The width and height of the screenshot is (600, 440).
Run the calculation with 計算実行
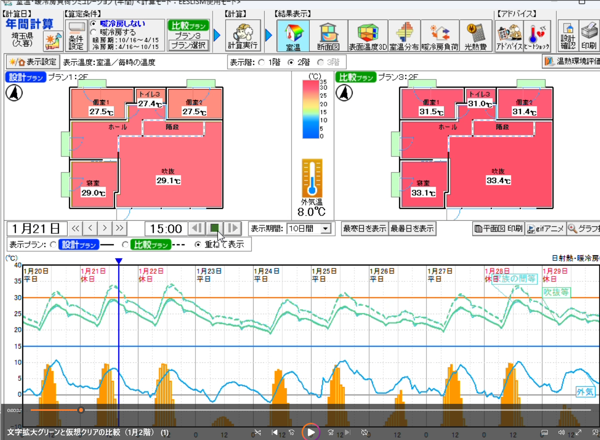[x=243, y=36]
